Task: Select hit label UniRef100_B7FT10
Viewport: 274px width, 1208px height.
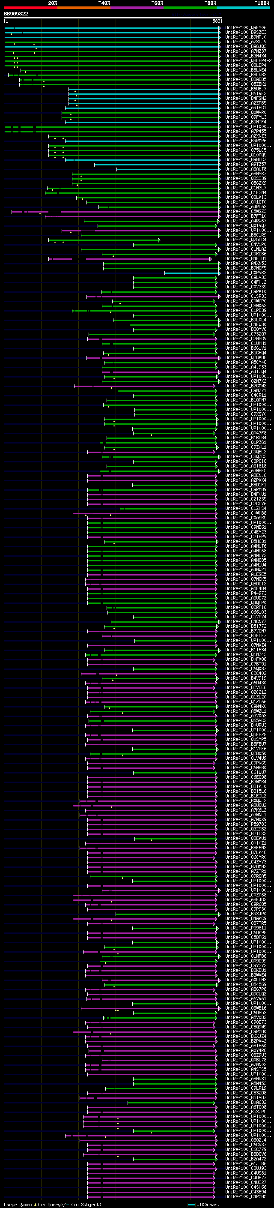Action: point(245,216)
